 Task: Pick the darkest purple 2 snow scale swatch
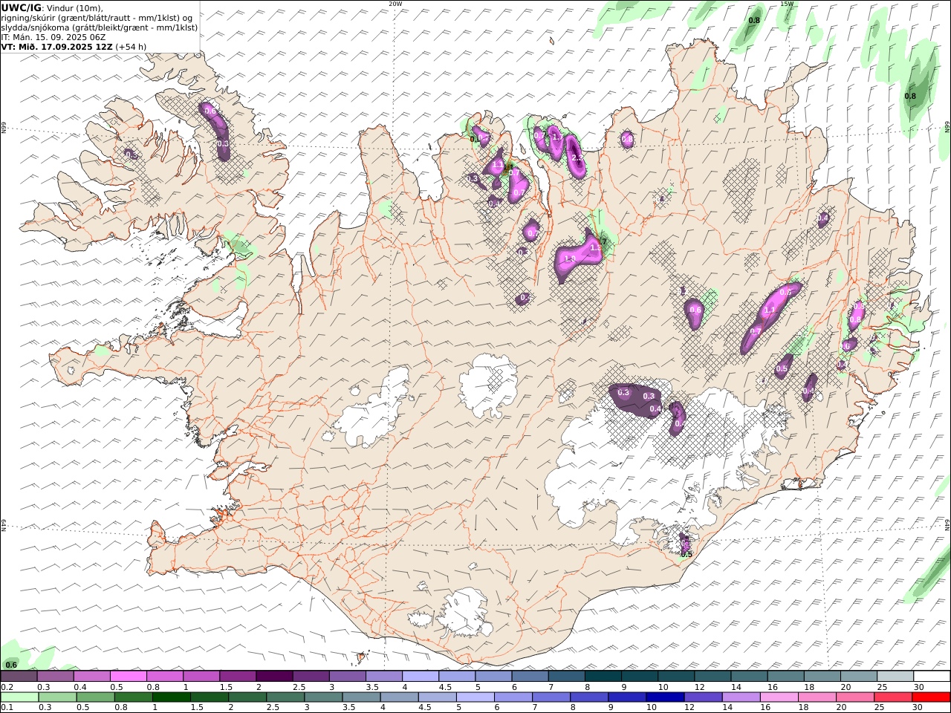pos(273,676)
